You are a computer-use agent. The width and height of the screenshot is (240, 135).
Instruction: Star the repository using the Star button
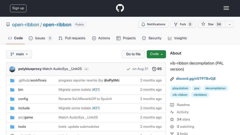click(212, 24)
